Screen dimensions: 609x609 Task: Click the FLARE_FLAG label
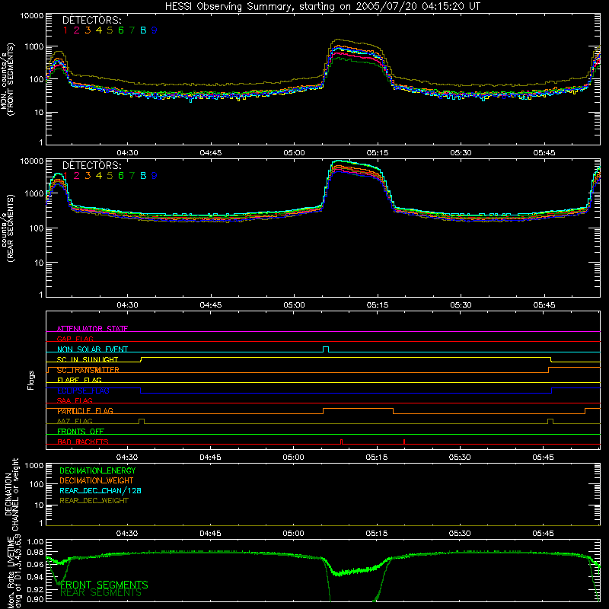pos(79,380)
